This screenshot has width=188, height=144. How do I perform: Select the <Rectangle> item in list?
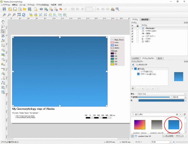click(x=150, y=28)
